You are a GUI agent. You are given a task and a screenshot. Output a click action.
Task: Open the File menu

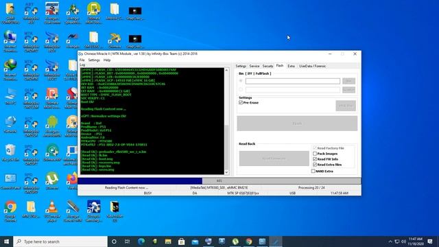[82, 60]
